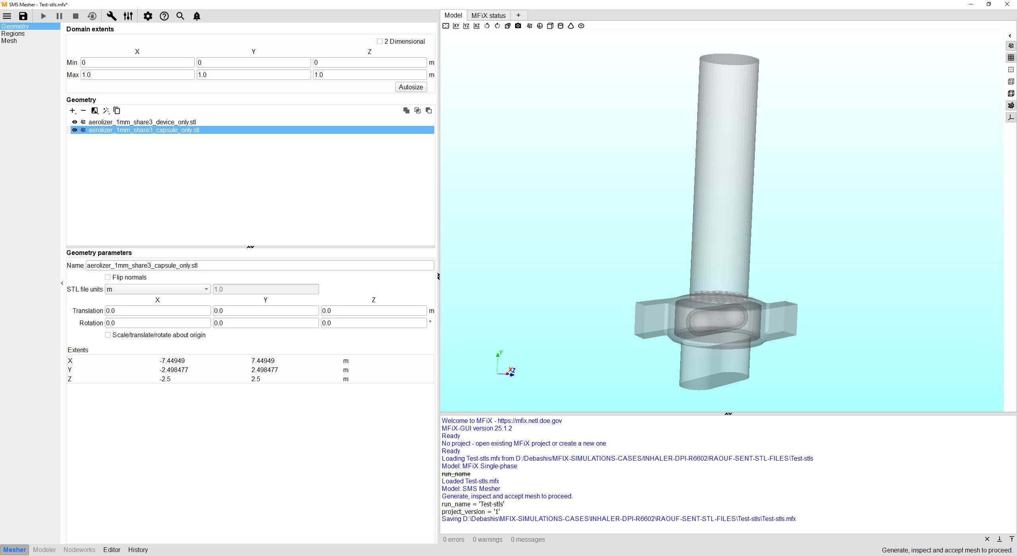Enable the 2 Dimensional checkbox
The image size is (1017, 556).
coord(380,41)
